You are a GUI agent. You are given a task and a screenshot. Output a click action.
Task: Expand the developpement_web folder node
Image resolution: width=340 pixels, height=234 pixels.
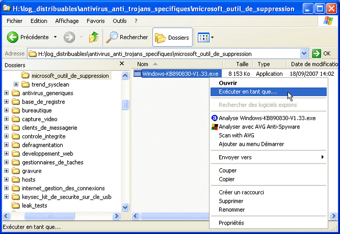[x=6, y=154]
